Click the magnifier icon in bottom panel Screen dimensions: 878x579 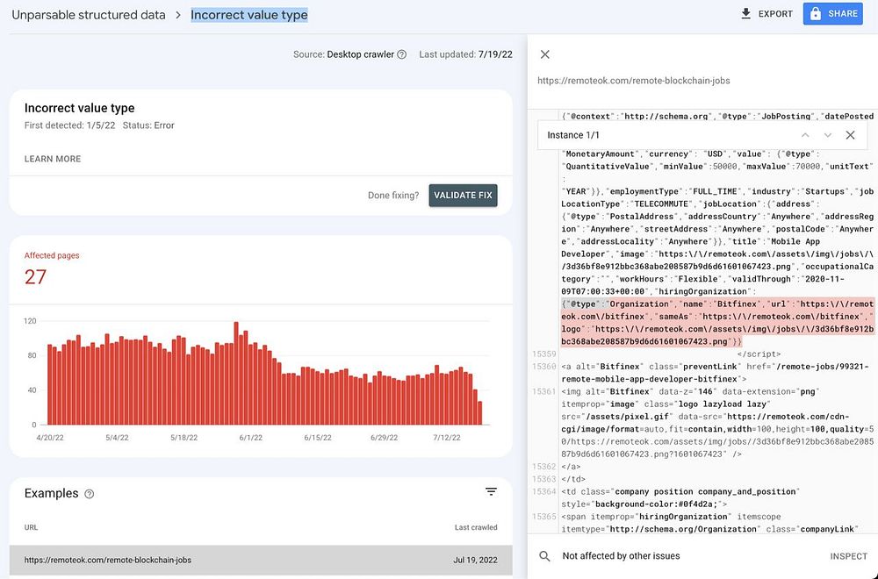[545, 556]
